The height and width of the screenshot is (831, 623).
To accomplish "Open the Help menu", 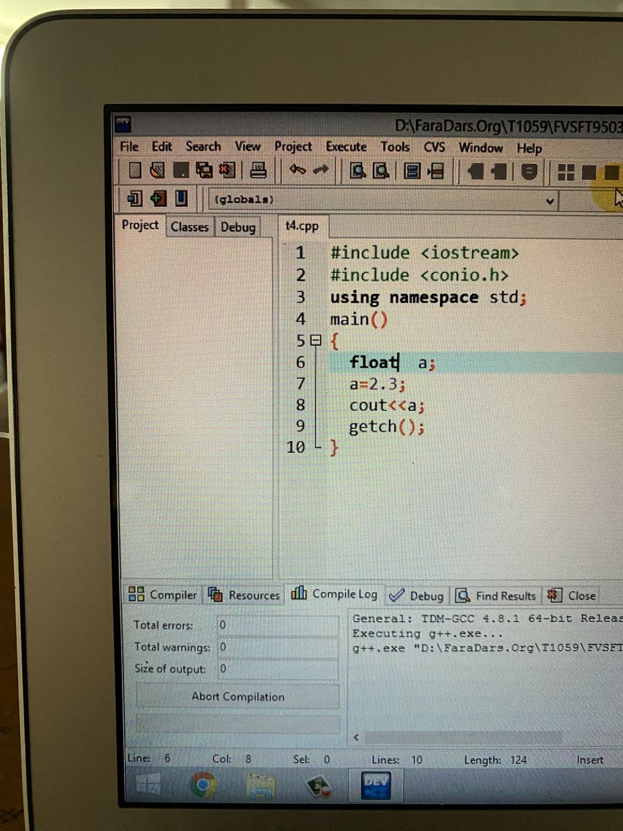I will [529, 148].
